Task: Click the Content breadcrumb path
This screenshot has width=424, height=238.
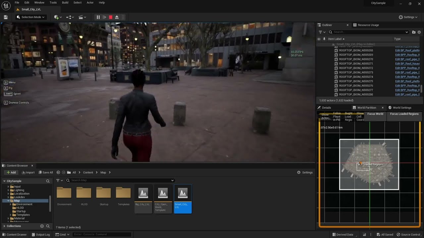Action: [x=88, y=173]
